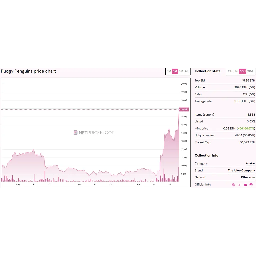Viewport: 256px width, 256px height.
Task: Select 7d collection stats period
Action: tap(236, 71)
